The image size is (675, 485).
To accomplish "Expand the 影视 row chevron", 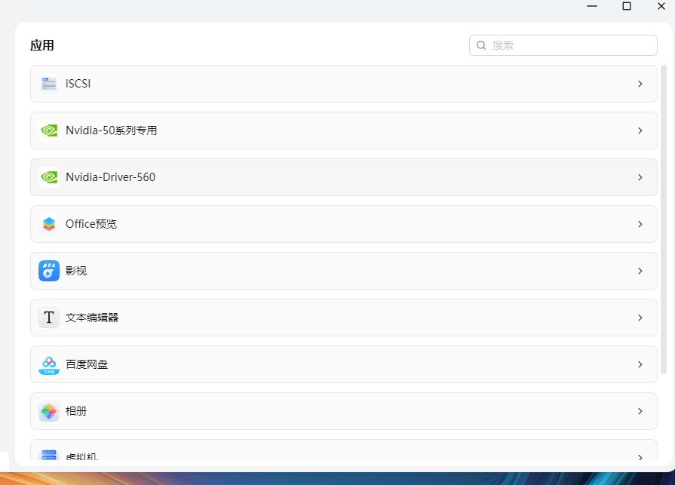I will (640, 271).
